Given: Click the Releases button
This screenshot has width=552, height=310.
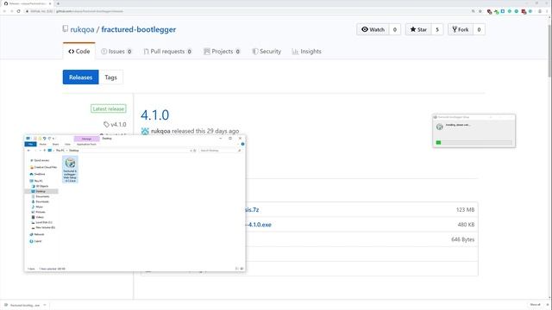Looking at the screenshot, I should click(80, 77).
